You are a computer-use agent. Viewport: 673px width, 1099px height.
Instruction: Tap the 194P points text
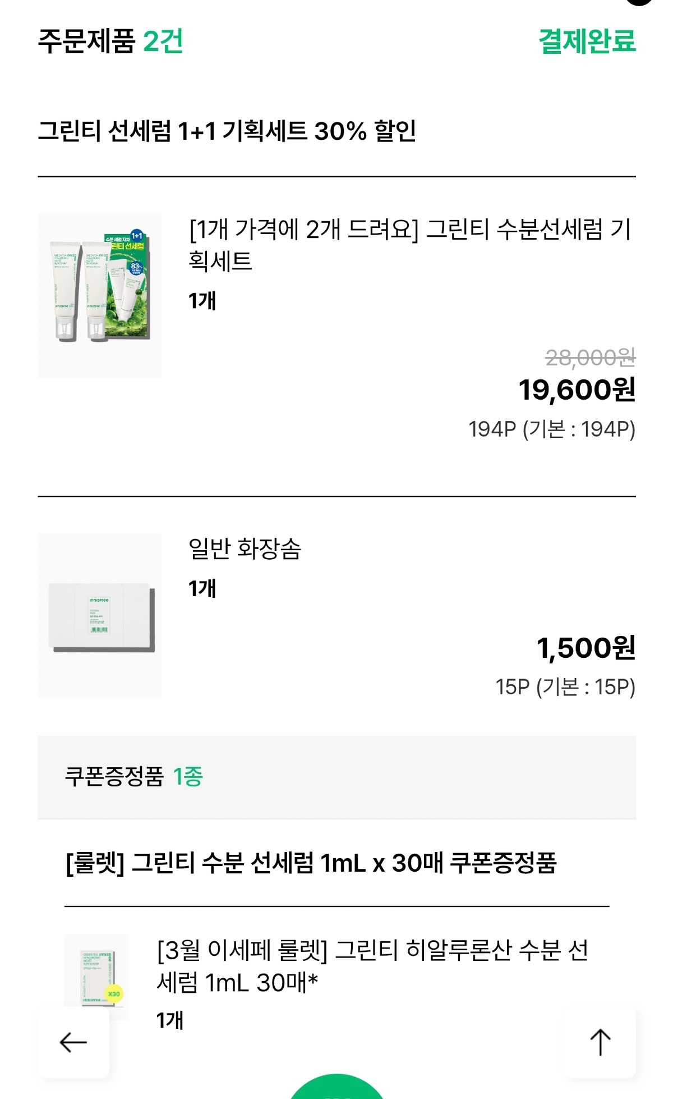coord(552,429)
